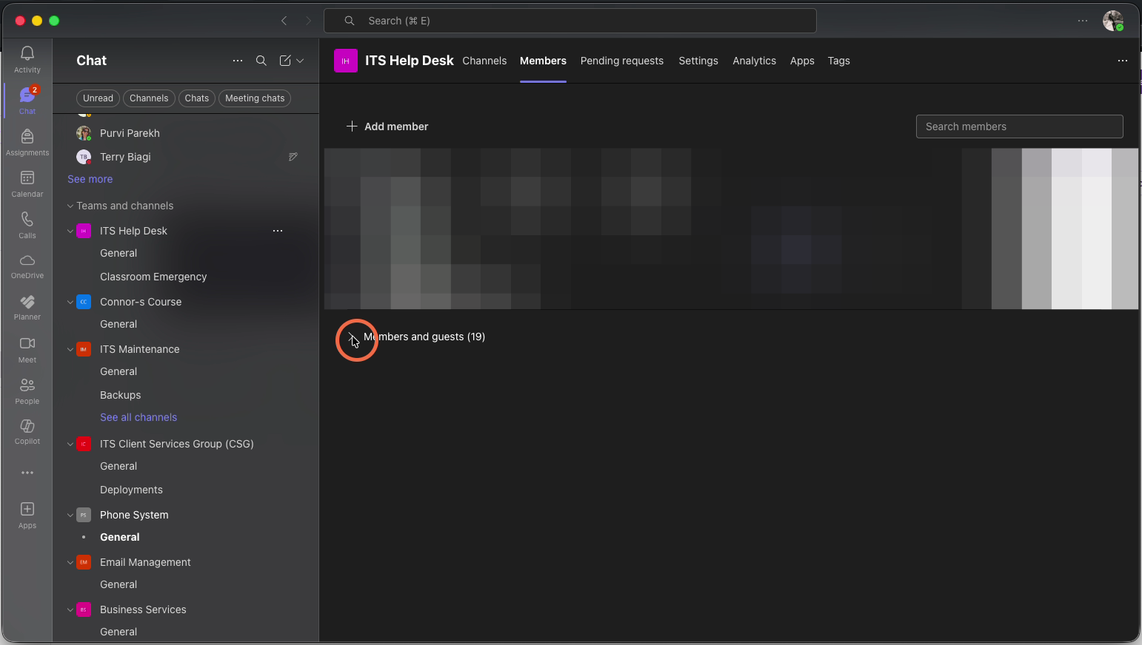
Task: Toggle the Unread filter chip
Action: click(x=98, y=98)
